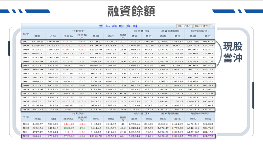Viewport: 263px width, 148px height.
Task: Select the highlighted 2010 year cell
Action: [26, 85]
